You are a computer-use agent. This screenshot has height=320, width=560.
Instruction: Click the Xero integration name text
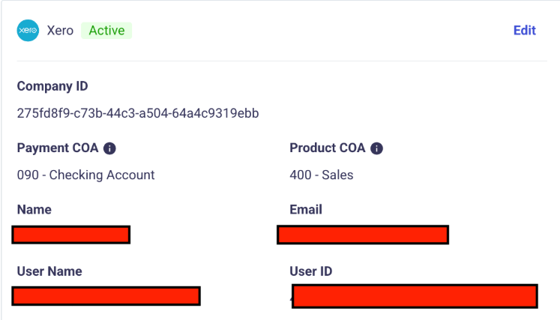point(60,31)
